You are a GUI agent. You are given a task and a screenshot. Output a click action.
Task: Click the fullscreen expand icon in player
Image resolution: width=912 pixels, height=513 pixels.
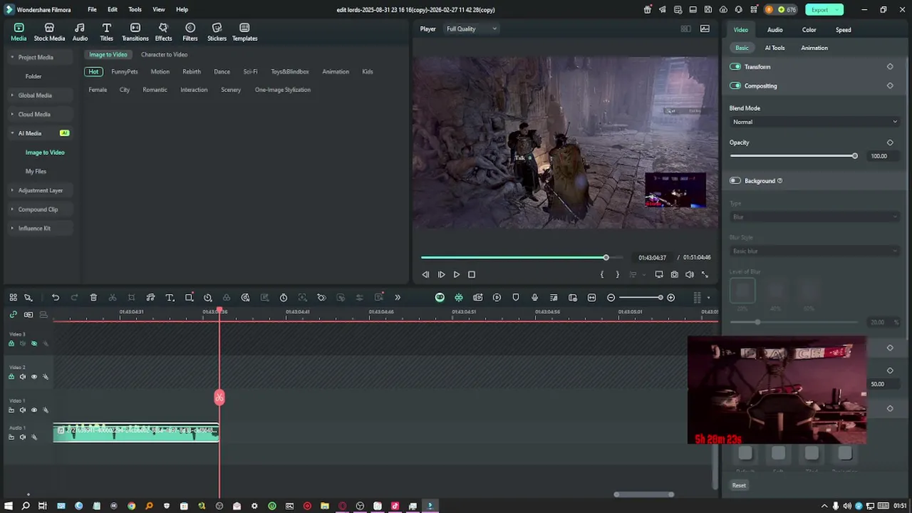point(705,274)
